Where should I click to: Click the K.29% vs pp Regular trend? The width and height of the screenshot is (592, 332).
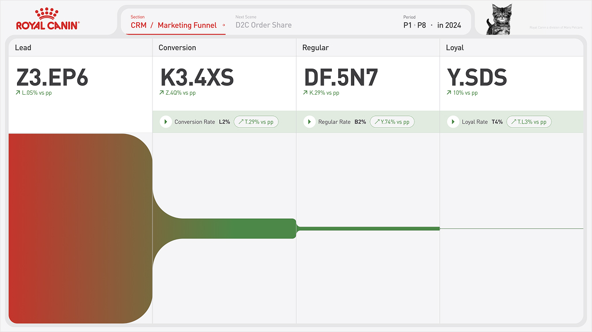tap(321, 93)
